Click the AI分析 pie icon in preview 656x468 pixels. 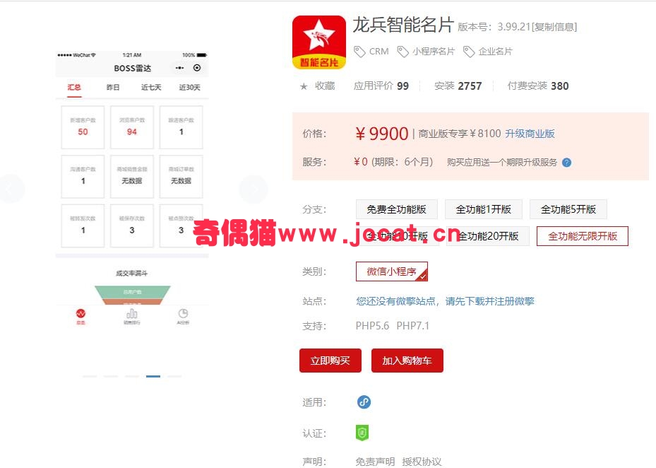click(x=183, y=313)
